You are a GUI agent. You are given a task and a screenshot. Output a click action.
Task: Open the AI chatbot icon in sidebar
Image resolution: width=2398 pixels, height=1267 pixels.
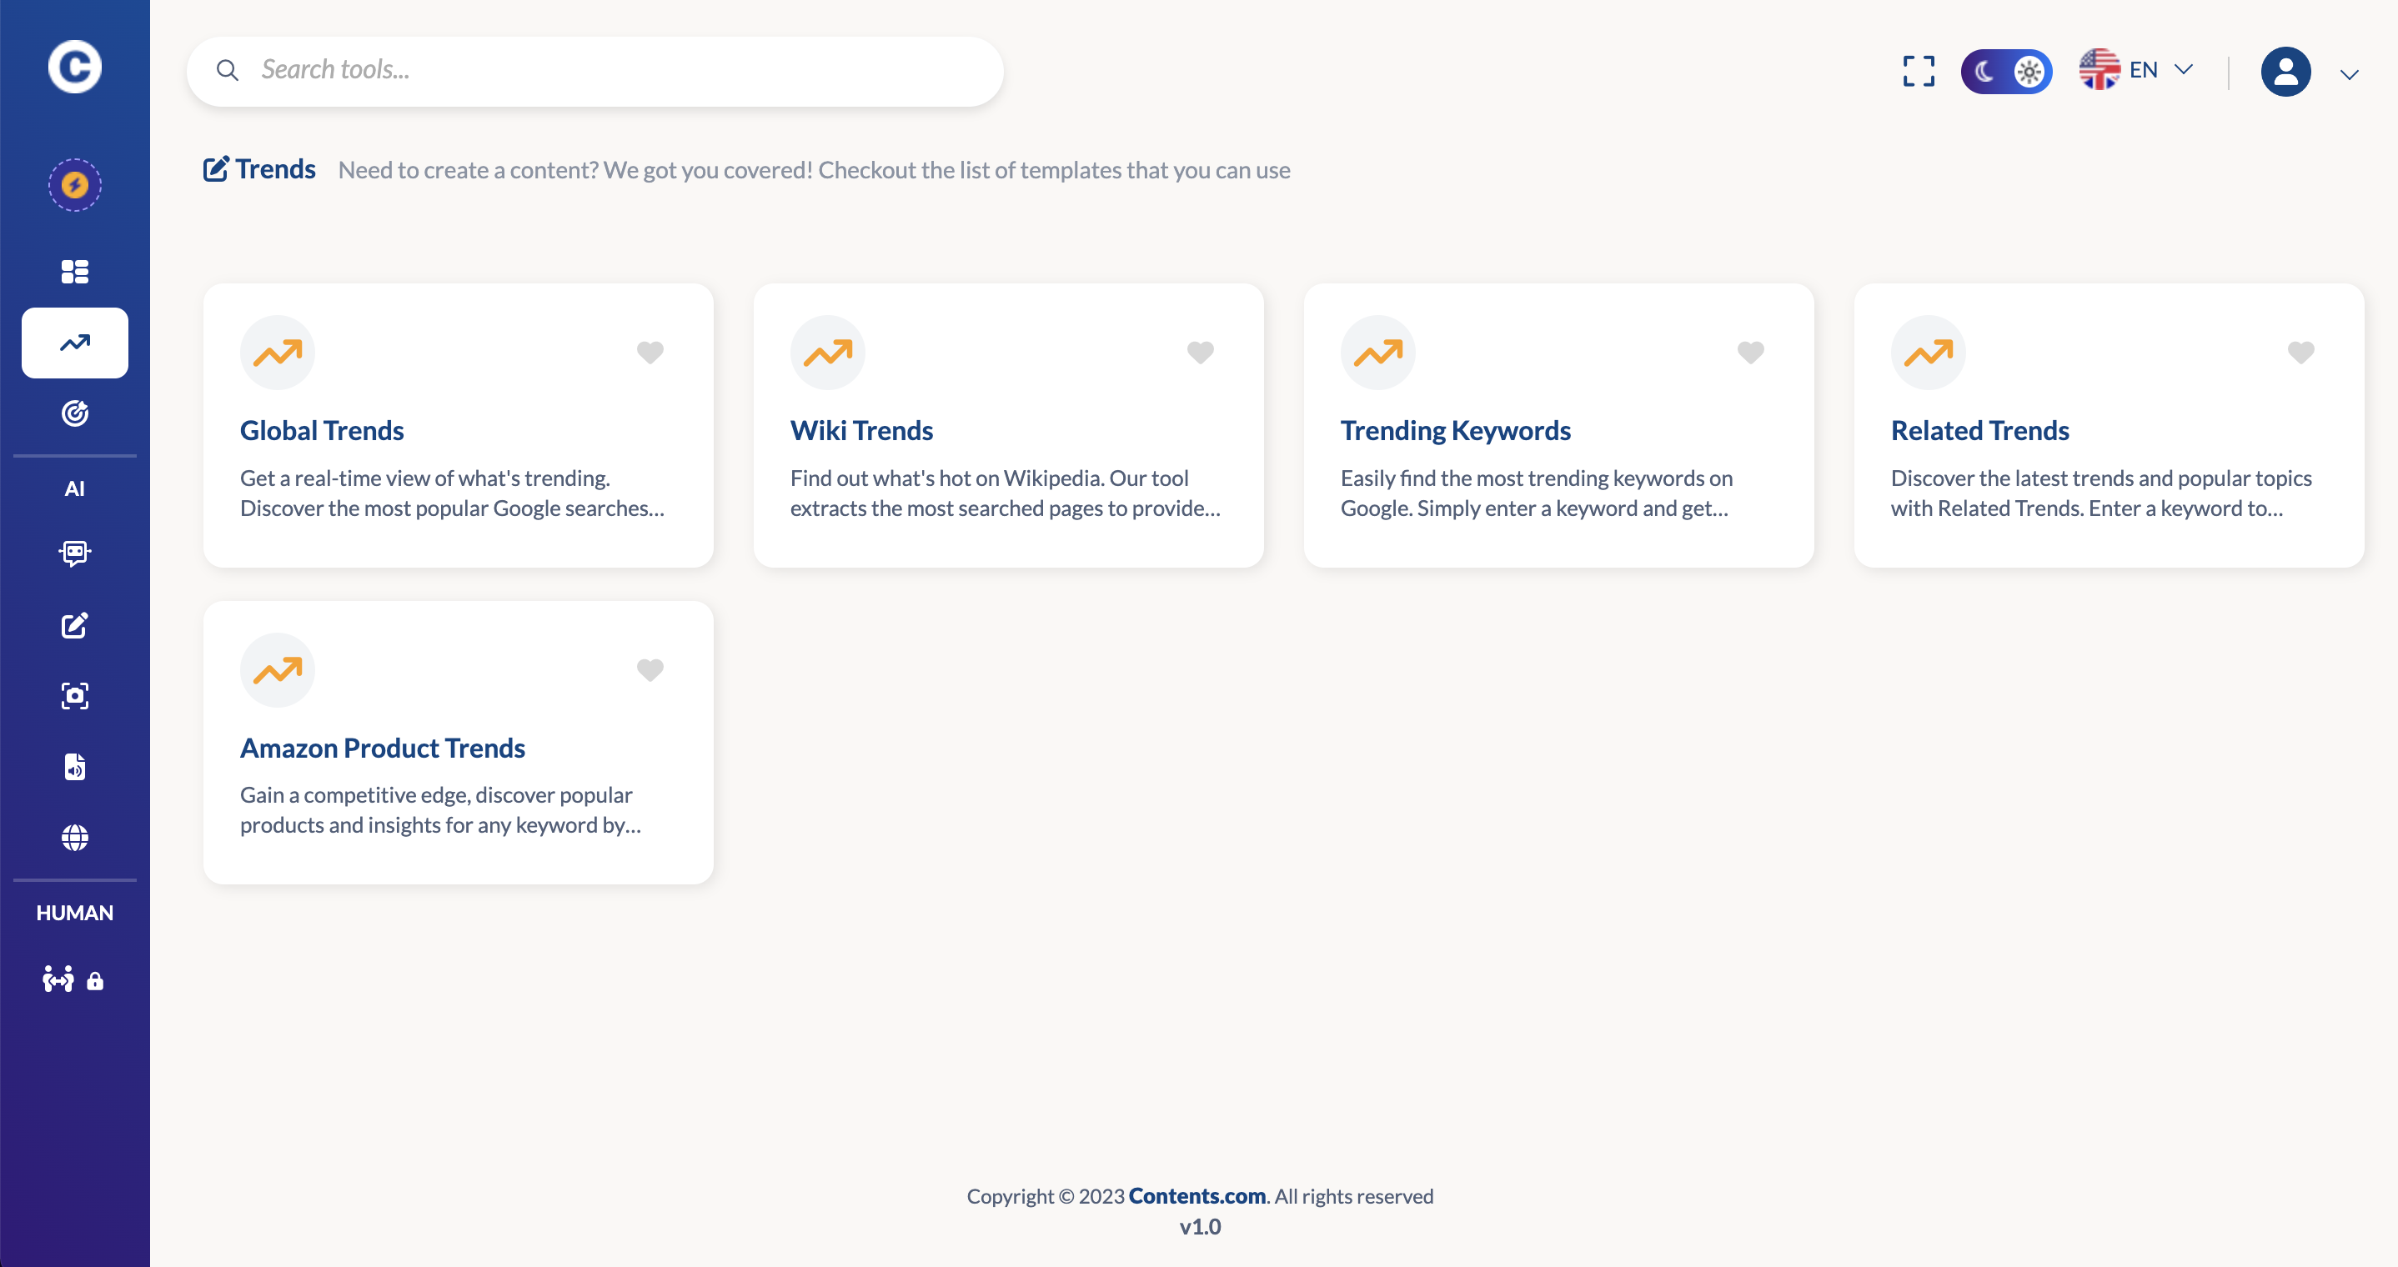tap(74, 553)
